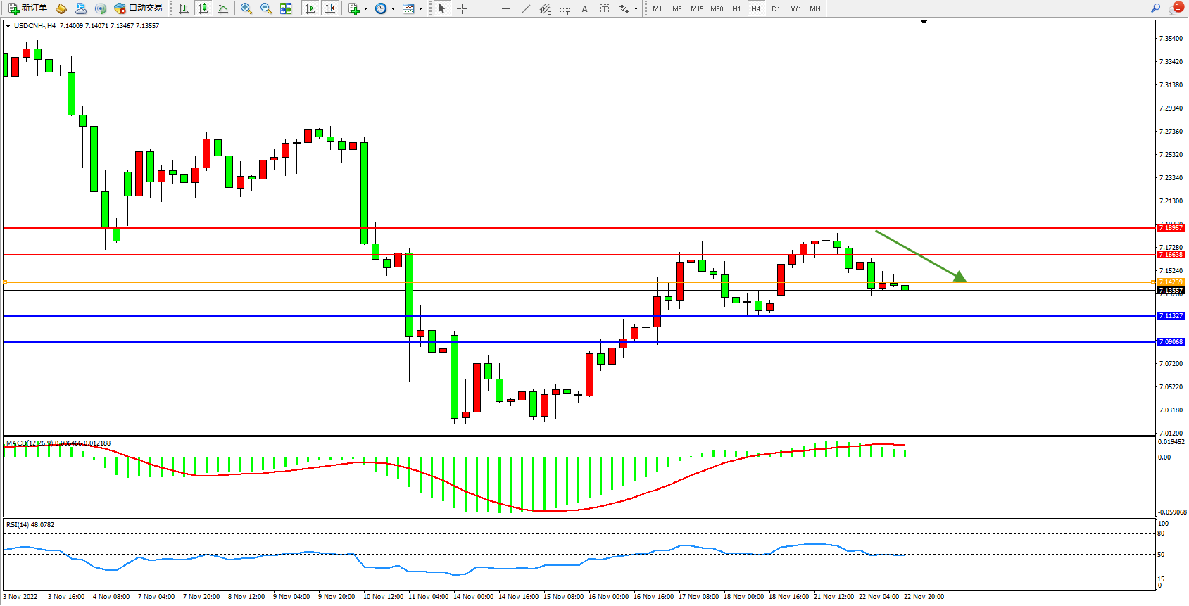Open the indicators list dropdown
Viewport: 1189px width, 606px height.
[x=358, y=8]
